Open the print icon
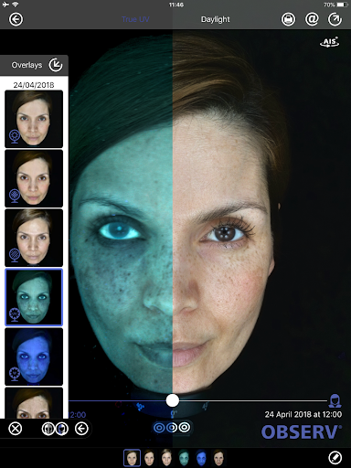 pyautogui.click(x=288, y=19)
